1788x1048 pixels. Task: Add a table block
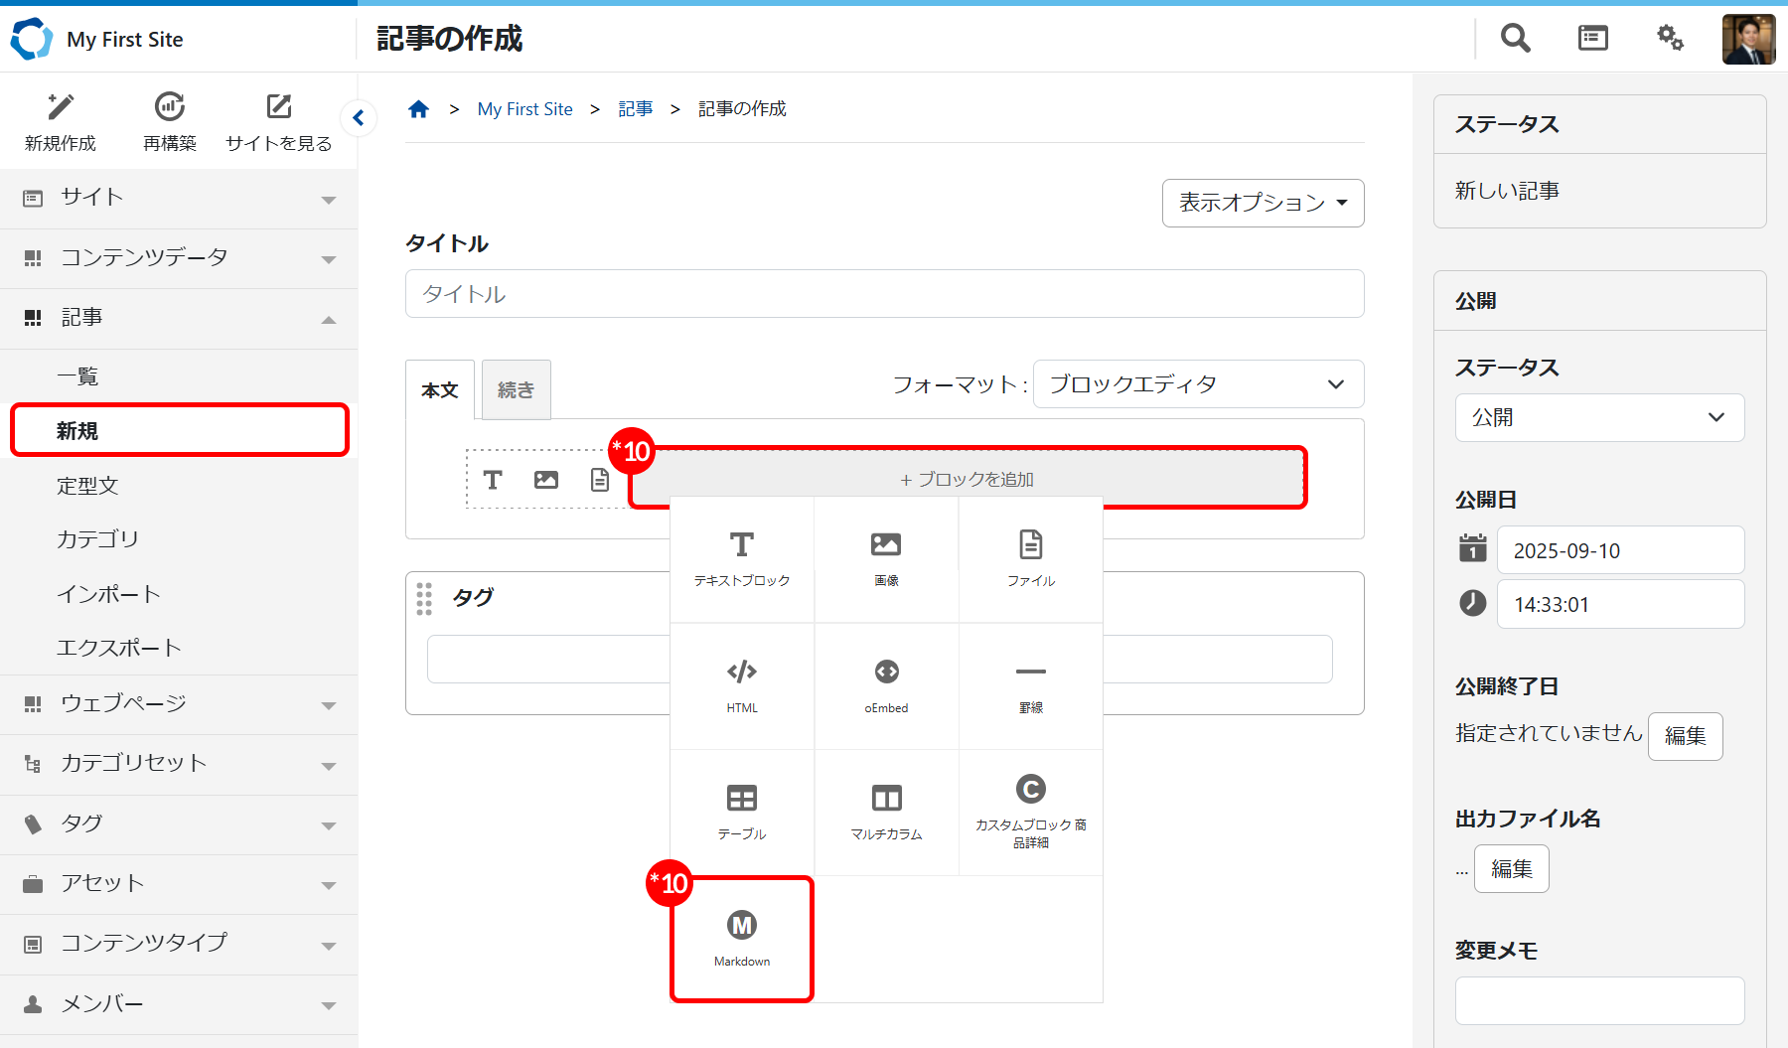pyautogui.click(x=742, y=811)
